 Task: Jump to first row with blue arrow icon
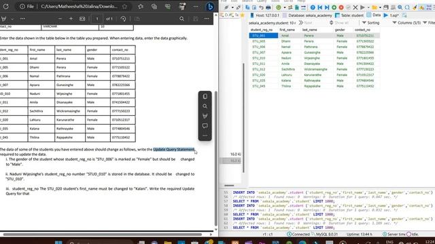[x=320, y=7]
